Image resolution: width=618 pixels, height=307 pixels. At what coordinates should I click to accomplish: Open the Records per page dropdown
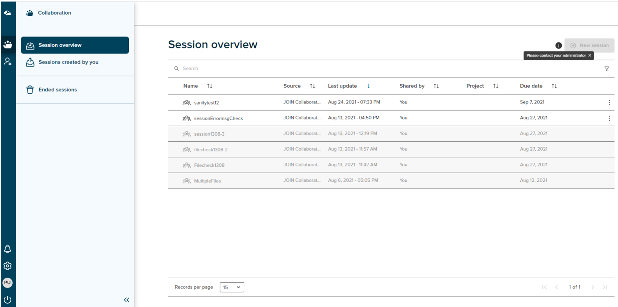[231, 287]
